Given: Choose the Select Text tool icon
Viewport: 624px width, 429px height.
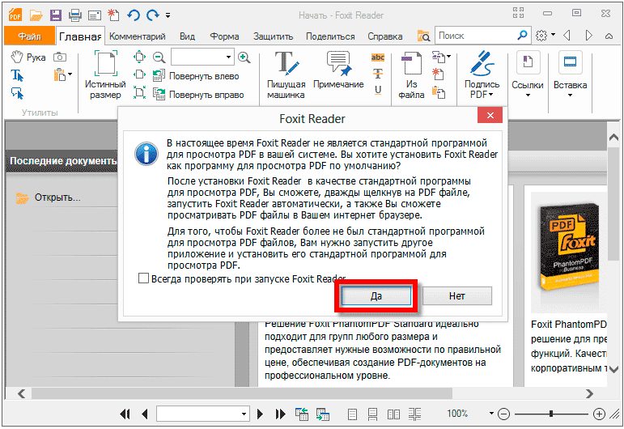Looking at the screenshot, I should pyautogui.click(x=17, y=75).
